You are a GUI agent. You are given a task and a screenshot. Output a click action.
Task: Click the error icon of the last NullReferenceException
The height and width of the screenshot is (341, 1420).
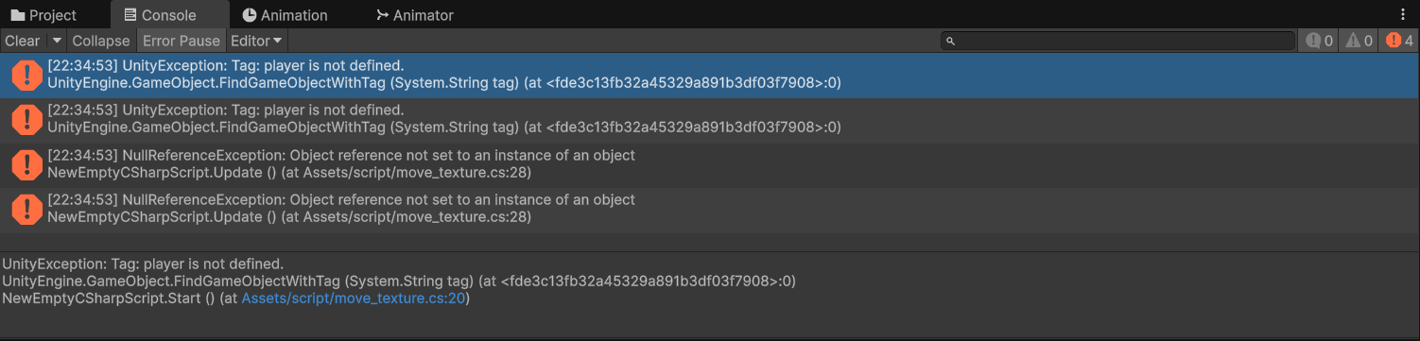coord(26,209)
